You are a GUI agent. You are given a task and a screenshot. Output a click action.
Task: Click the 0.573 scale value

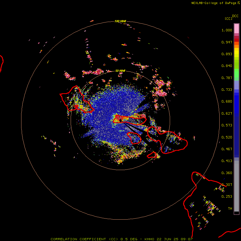pyautogui.click(x=227, y=125)
